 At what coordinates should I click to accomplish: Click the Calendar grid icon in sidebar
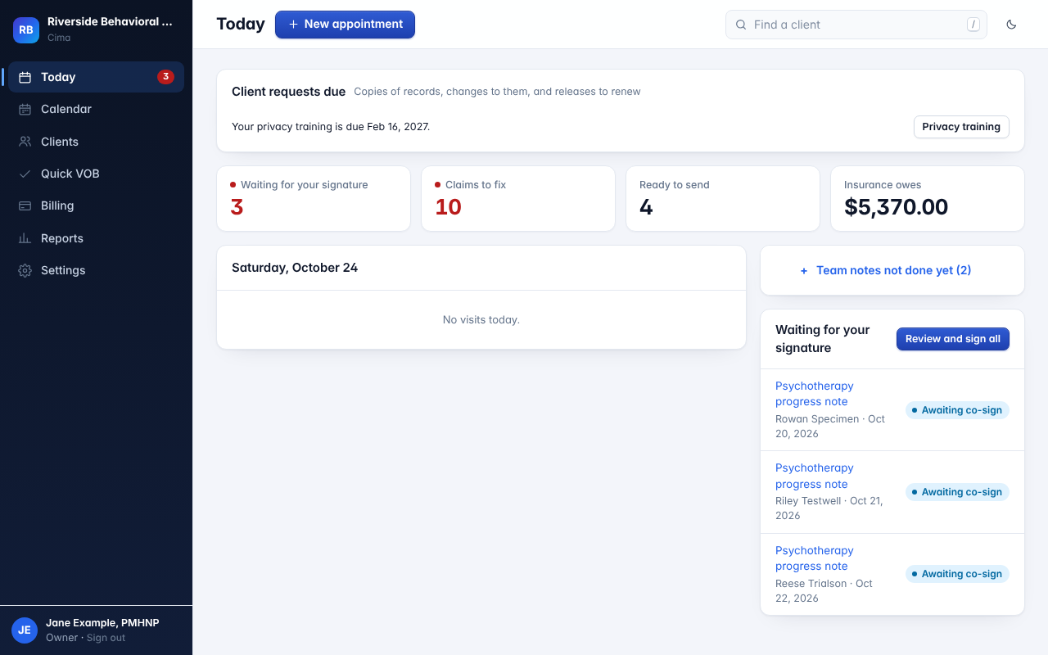tap(25, 109)
